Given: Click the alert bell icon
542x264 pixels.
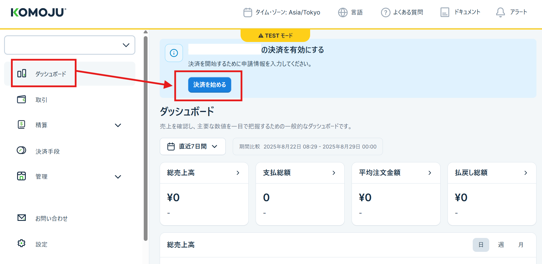Looking at the screenshot, I should point(500,12).
